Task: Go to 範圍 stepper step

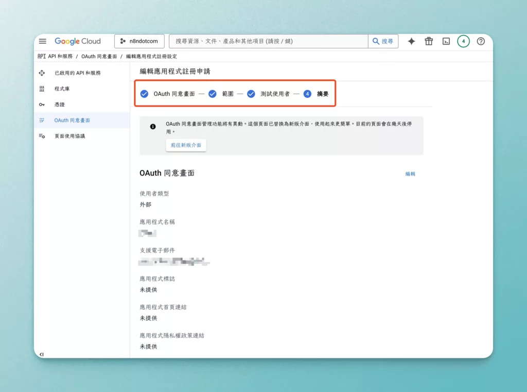Action: [x=221, y=94]
